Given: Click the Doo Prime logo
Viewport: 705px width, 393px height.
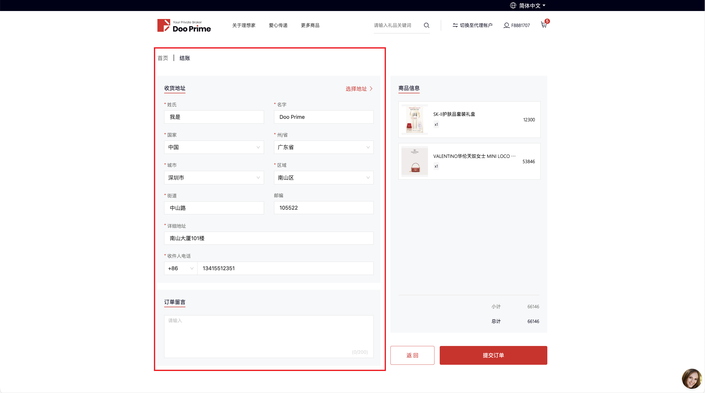Looking at the screenshot, I should click(184, 26).
